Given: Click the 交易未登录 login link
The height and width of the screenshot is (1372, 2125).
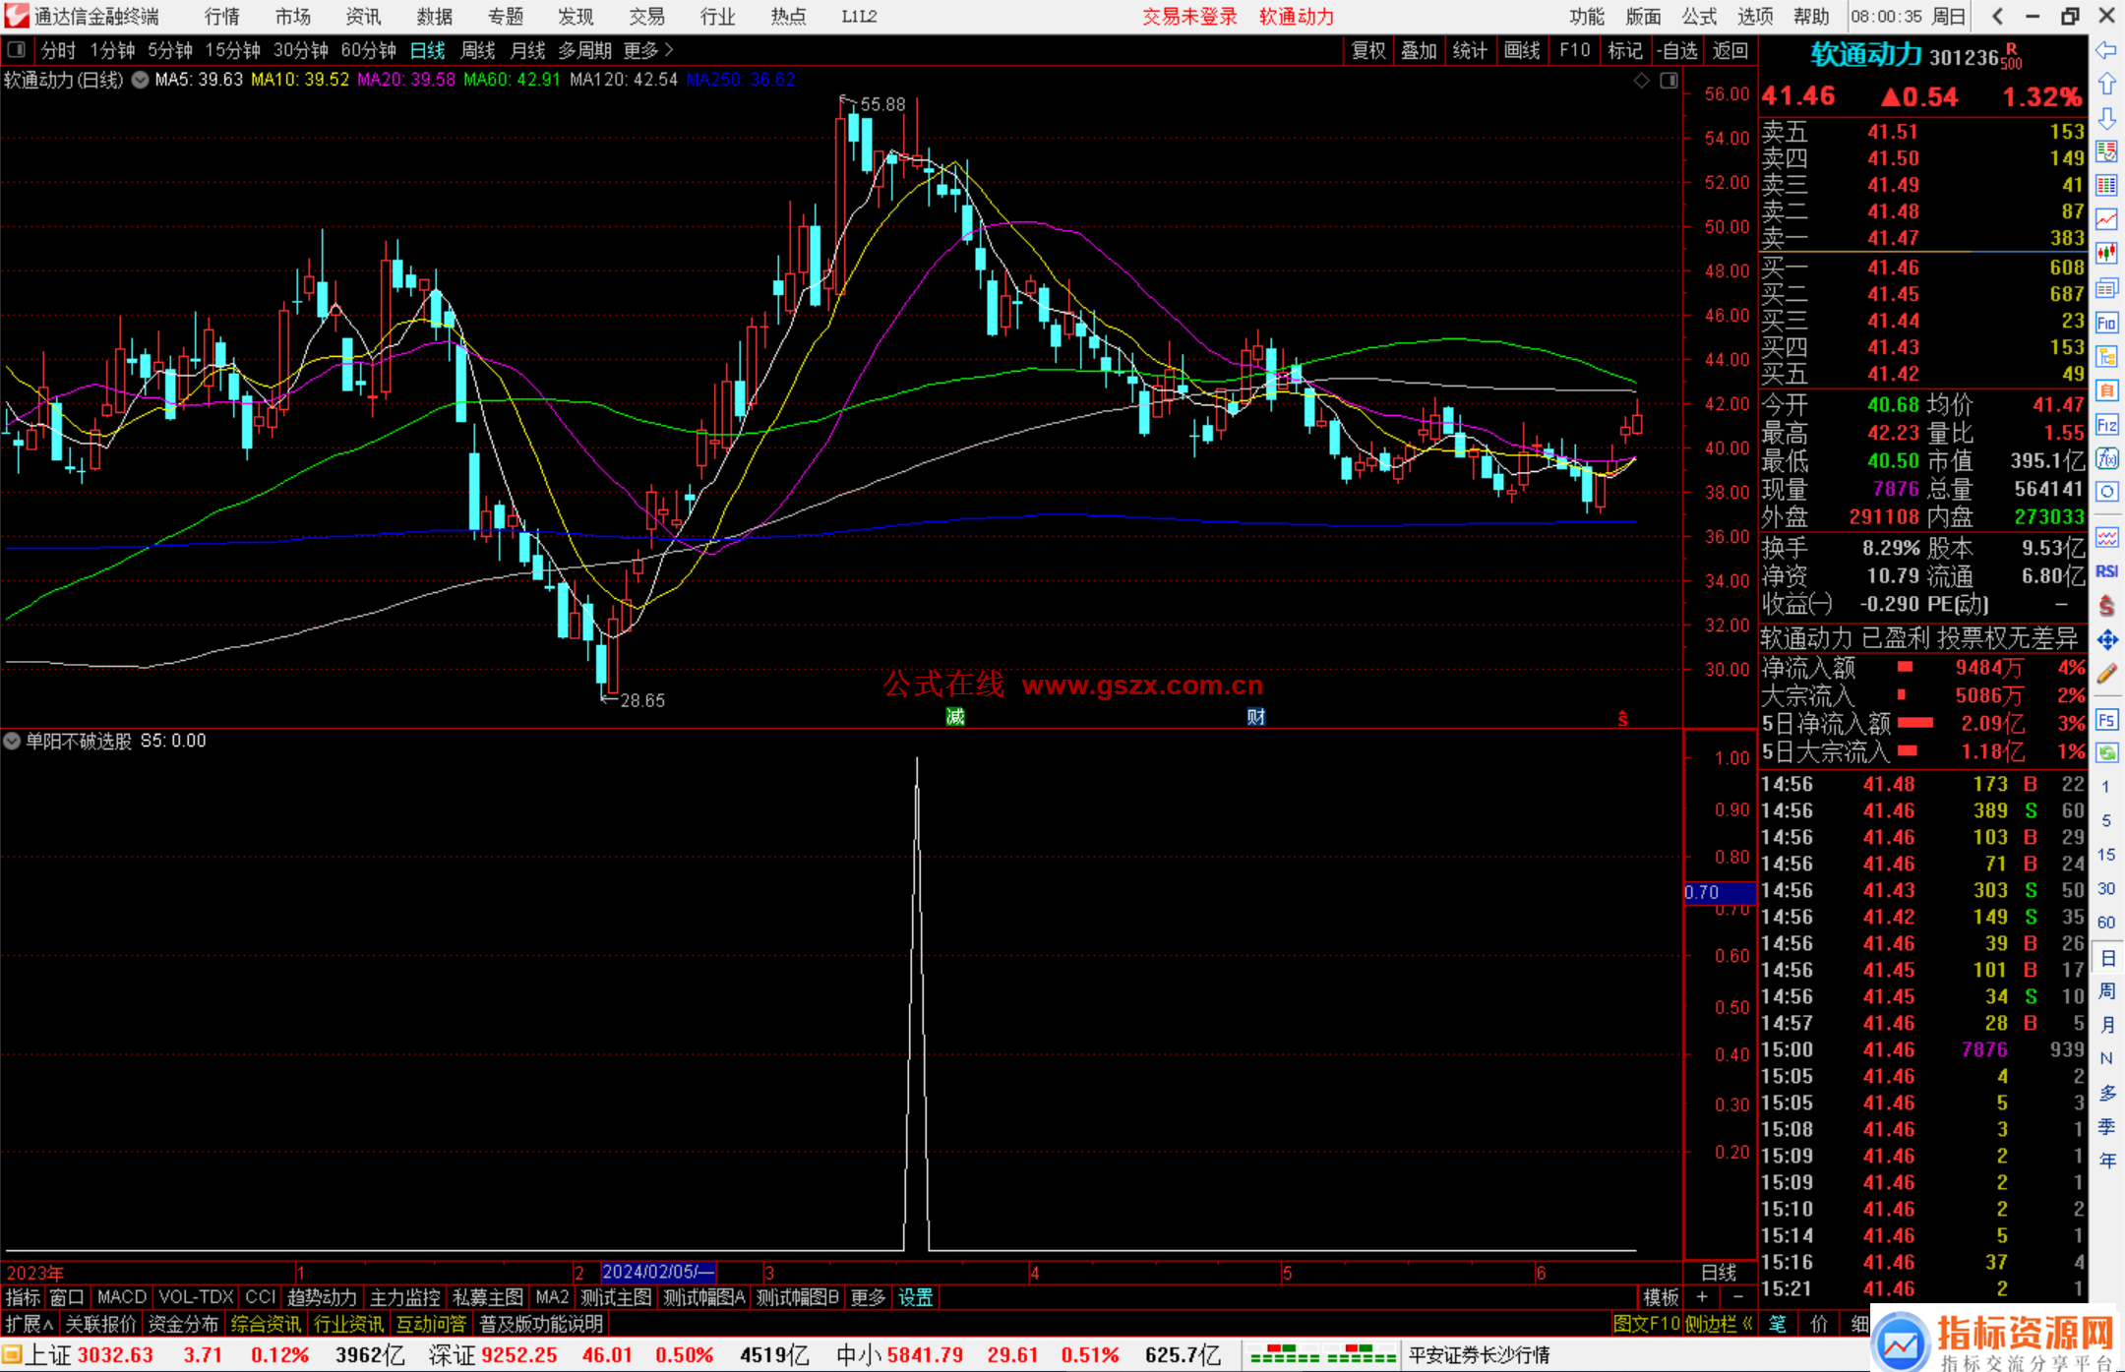Looking at the screenshot, I should (x=1189, y=17).
